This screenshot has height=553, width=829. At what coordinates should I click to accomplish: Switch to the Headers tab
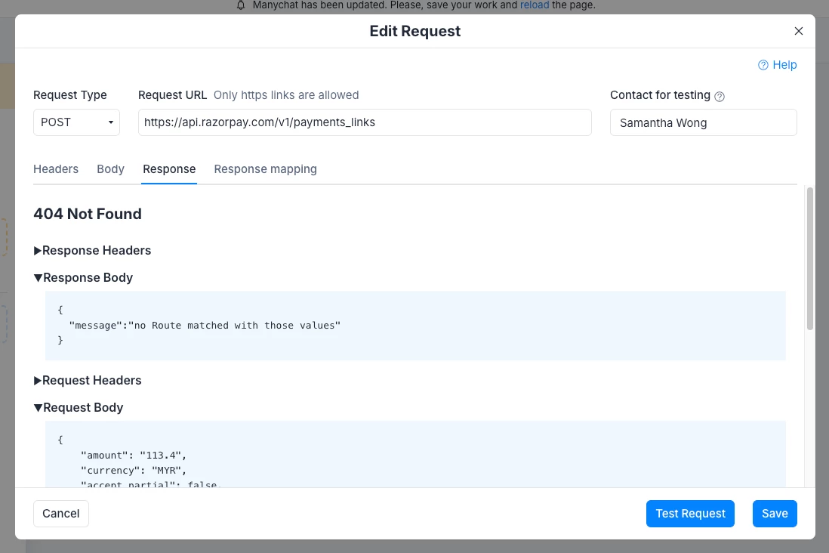pyautogui.click(x=56, y=168)
